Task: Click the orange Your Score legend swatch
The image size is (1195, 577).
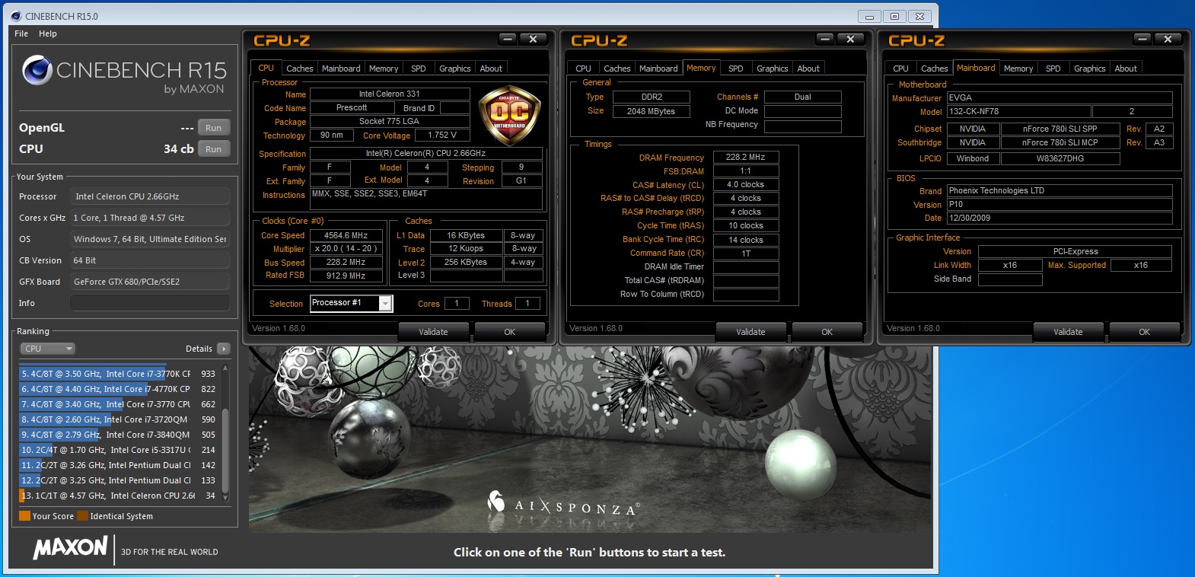Action: (24, 515)
